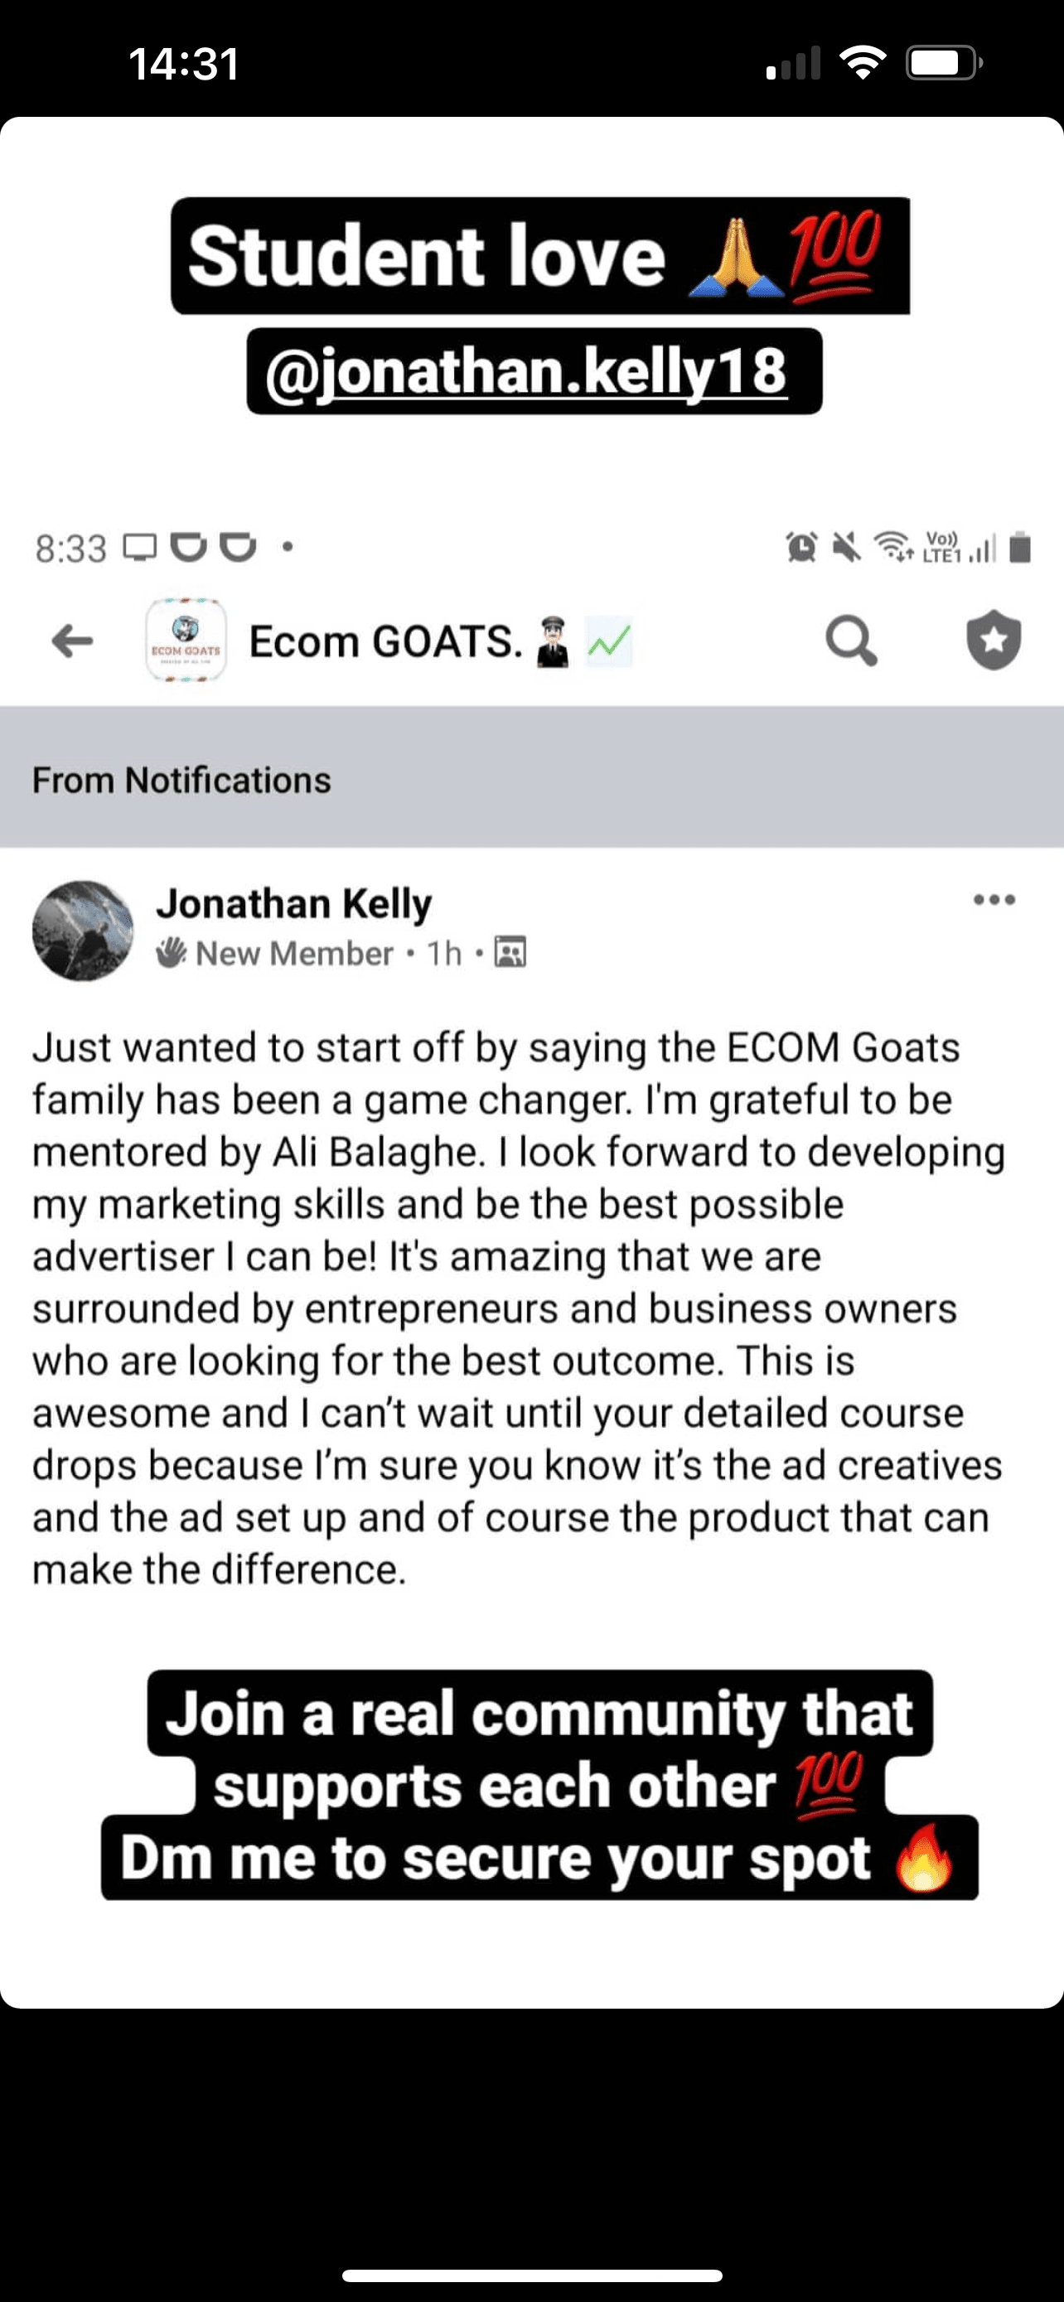Open the Ecom GOATS group logo

coord(186,641)
